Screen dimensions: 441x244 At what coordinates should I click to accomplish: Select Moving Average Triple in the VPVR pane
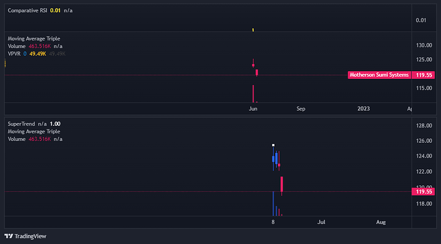click(34, 38)
